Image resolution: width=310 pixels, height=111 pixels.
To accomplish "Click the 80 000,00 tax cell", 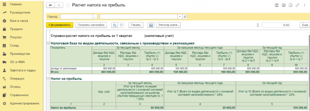I will click(140, 108).
